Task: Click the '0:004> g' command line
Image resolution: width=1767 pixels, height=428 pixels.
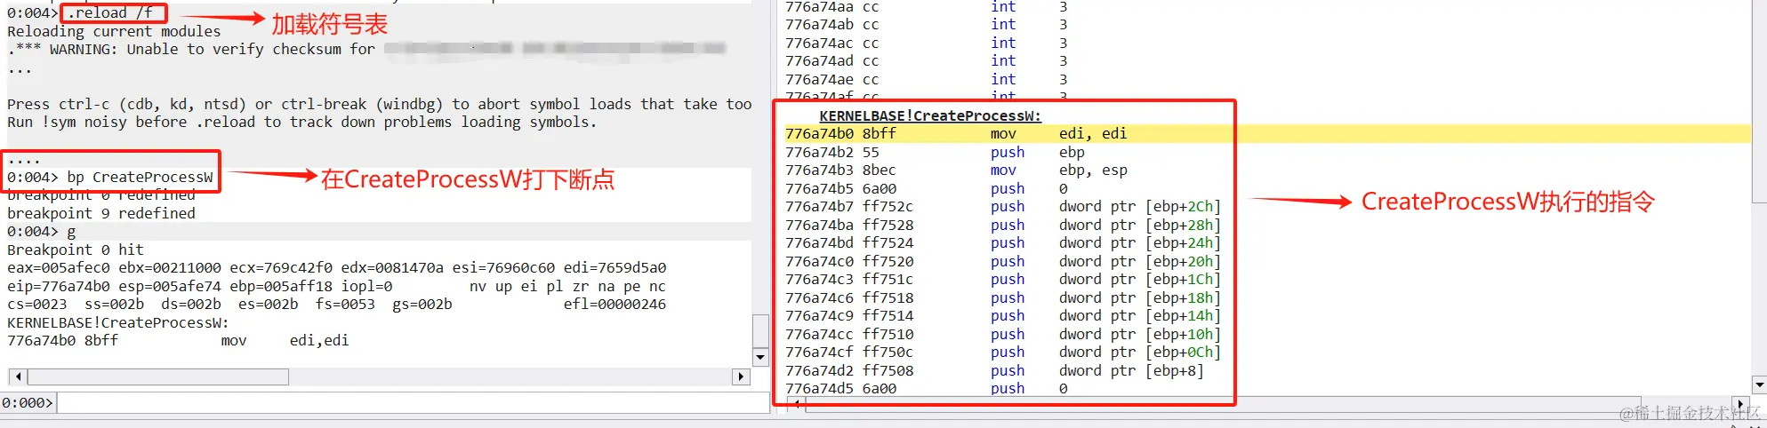Action: coord(42,232)
